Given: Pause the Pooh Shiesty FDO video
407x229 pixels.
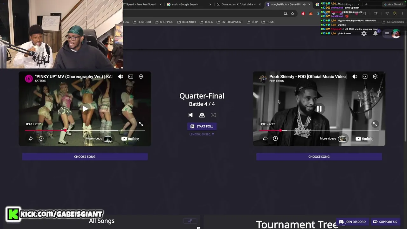Looking at the screenshot, I should [319, 109].
